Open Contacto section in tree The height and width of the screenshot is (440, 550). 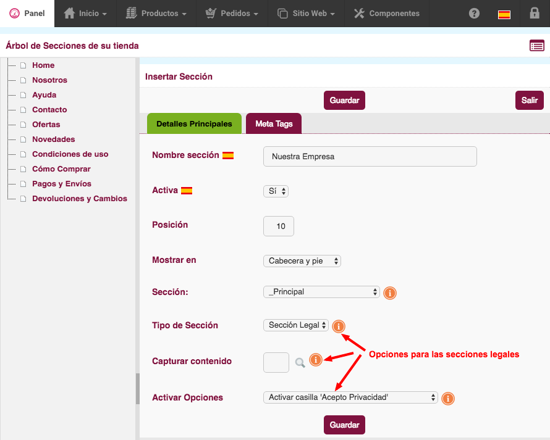click(x=49, y=110)
